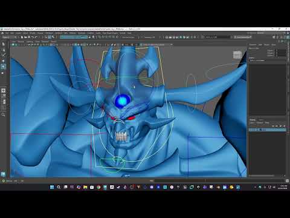Image resolution: width=290 pixels, height=218 pixels.
Task: Toggle snap to view planes
Action: pos(114,37)
